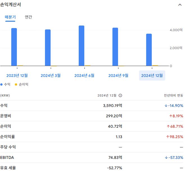This screenshot has height=176, width=186.
Task: Select the 2024년 9월 period label
Action: pos(118,76)
